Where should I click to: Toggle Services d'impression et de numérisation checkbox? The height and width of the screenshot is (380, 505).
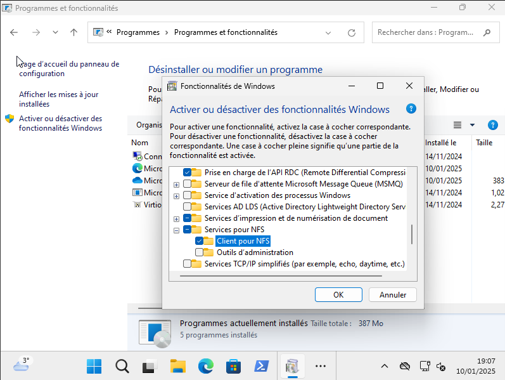click(x=187, y=218)
